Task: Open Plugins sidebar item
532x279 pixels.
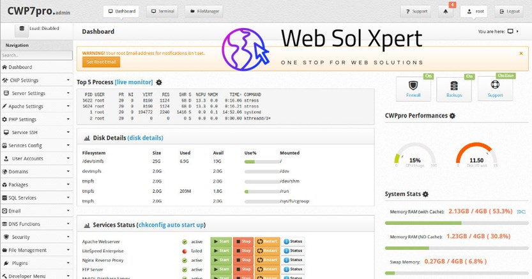Action: (36, 263)
